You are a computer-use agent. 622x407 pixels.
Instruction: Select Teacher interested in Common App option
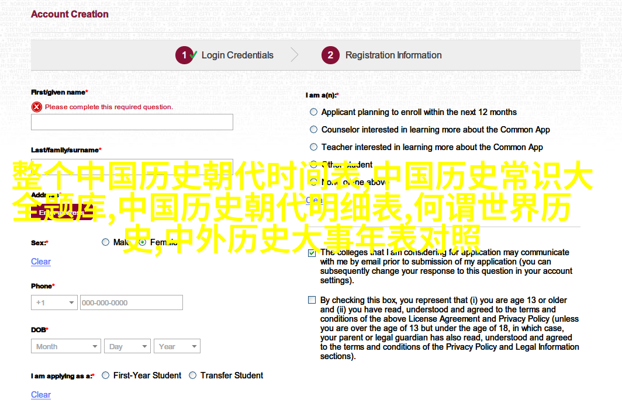(313, 147)
